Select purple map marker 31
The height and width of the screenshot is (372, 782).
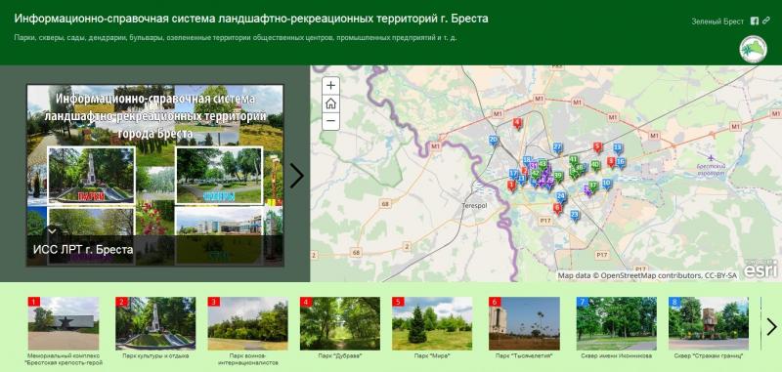(x=534, y=166)
